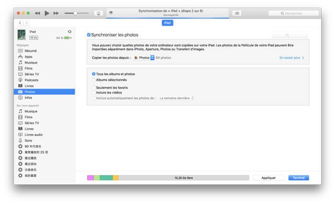The width and height of the screenshot is (335, 204).
Task: Open the Up Next list button
Action: coord(237,13)
